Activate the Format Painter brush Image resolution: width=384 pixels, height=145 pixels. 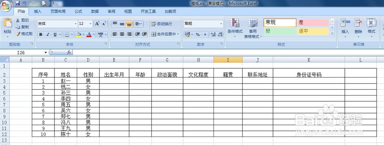coord(18,34)
